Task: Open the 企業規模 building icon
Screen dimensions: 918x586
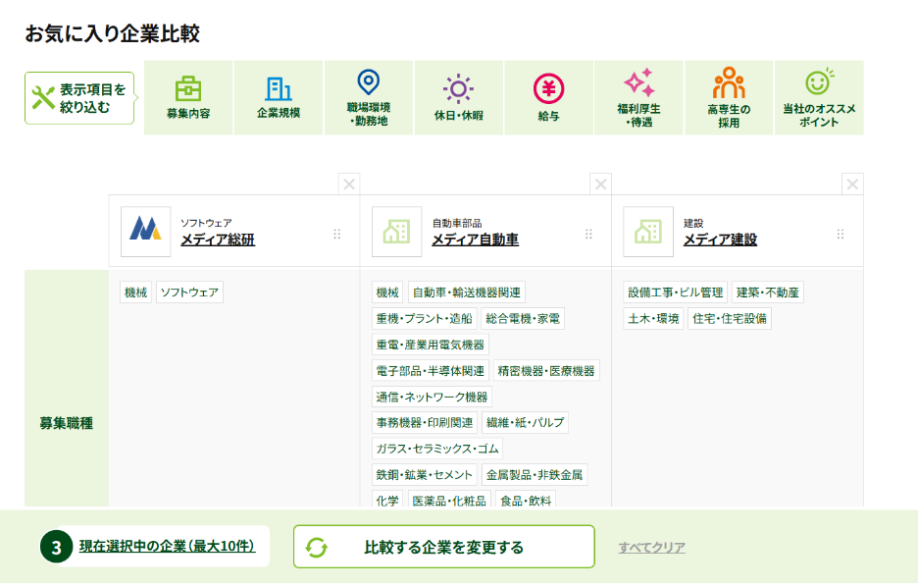Action: [x=277, y=86]
